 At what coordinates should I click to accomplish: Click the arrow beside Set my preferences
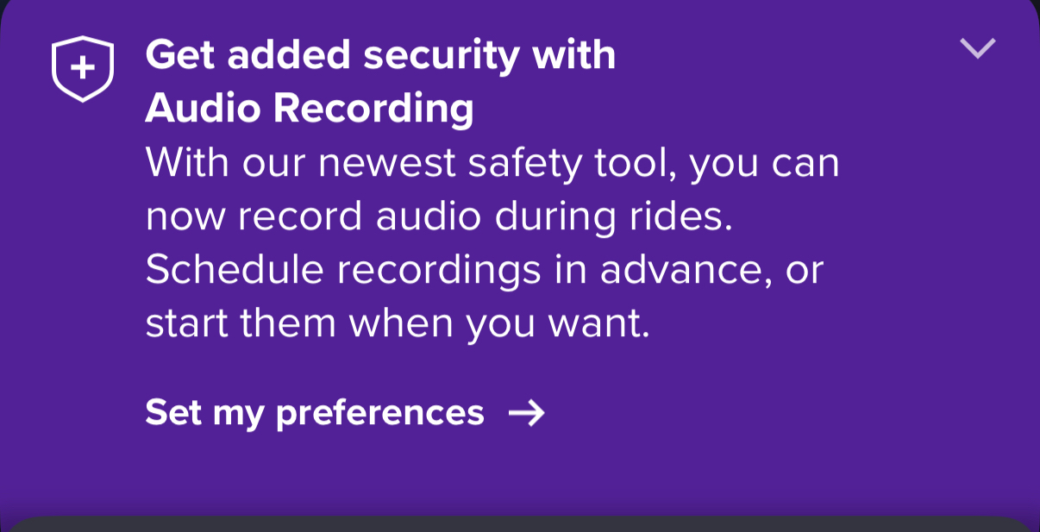[x=526, y=414]
